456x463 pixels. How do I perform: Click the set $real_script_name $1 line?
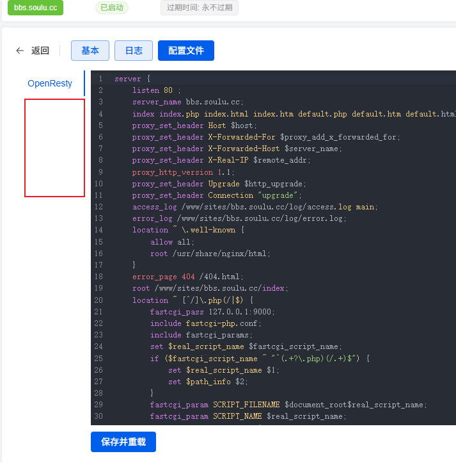pos(224,370)
